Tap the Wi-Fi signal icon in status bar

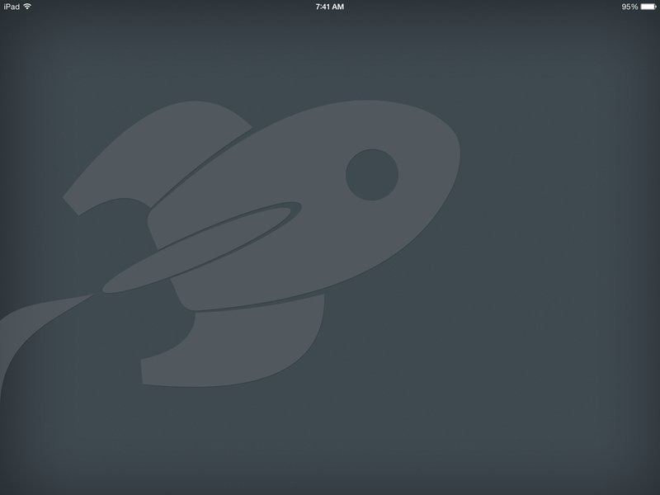[x=27, y=7]
